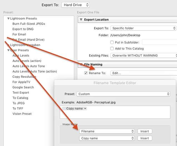Click the subfolder name input field
The image size is (177, 146).
pos(159,42)
